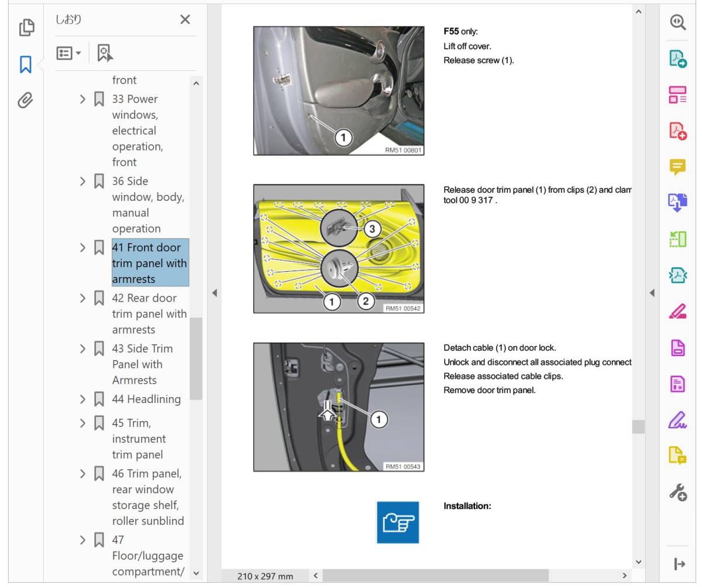Expand the 44 Headlining bookmark
This screenshot has height=588, width=702.
(x=82, y=399)
